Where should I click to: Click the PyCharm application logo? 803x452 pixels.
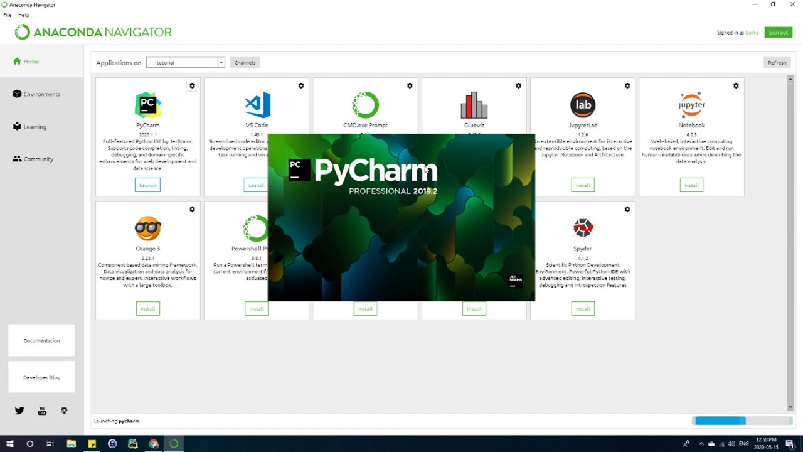pyautogui.click(x=148, y=105)
